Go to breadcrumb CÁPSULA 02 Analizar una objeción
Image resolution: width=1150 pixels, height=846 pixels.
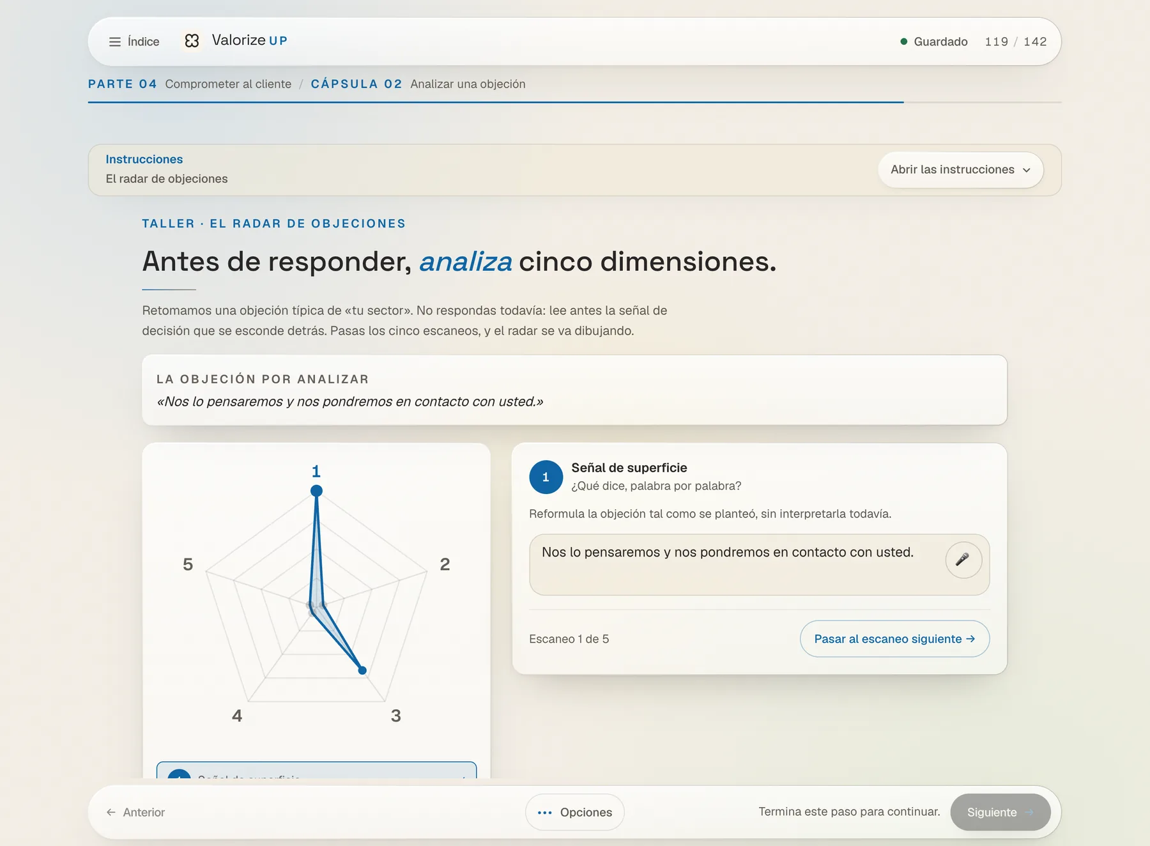click(x=418, y=84)
